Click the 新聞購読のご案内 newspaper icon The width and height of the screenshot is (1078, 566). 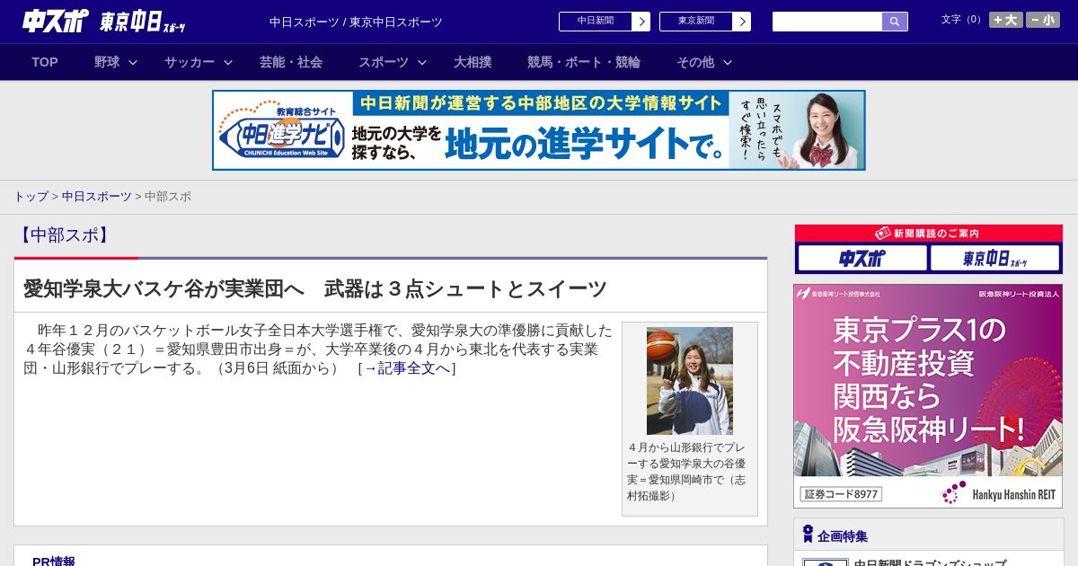point(883,233)
